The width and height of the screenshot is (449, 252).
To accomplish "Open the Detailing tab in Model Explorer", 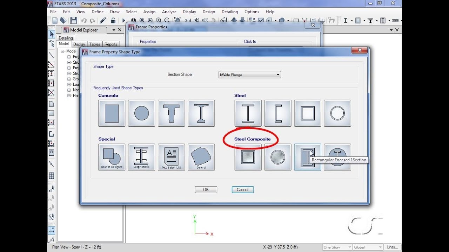I will pyautogui.click(x=66, y=38).
